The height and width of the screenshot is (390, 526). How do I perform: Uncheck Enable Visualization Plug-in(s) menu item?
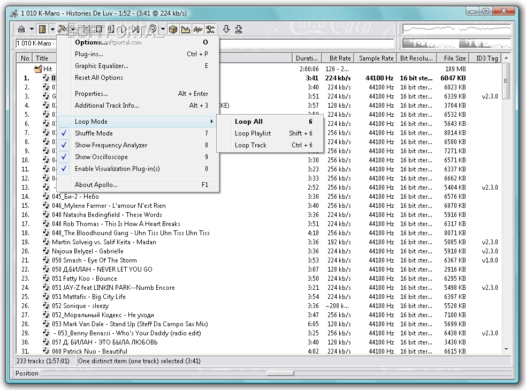[138, 169]
